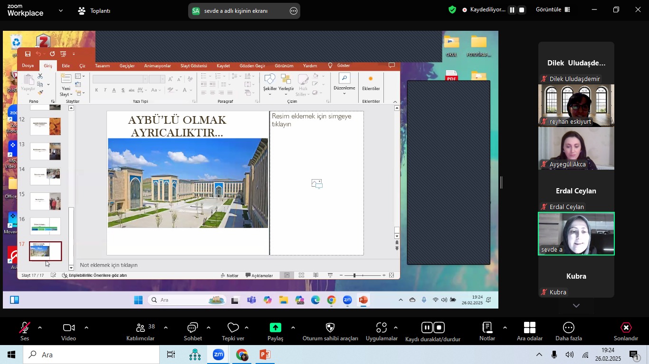Unmute microphone with Ses button
This screenshot has width=649, height=364.
tap(24, 332)
